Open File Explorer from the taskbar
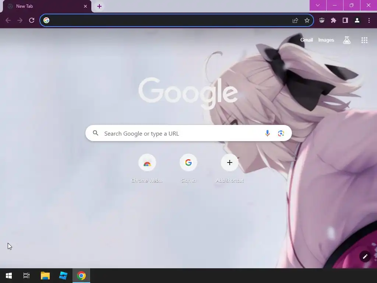Image resolution: width=377 pixels, height=283 pixels. tap(45, 276)
